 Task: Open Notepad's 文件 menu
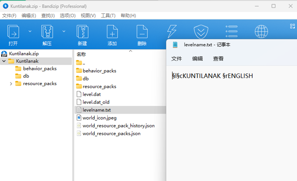(176, 59)
